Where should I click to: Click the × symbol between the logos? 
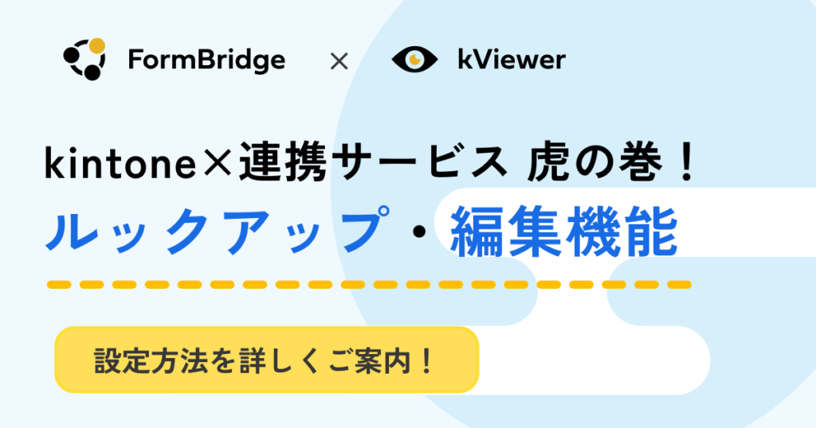tap(339, 60)
